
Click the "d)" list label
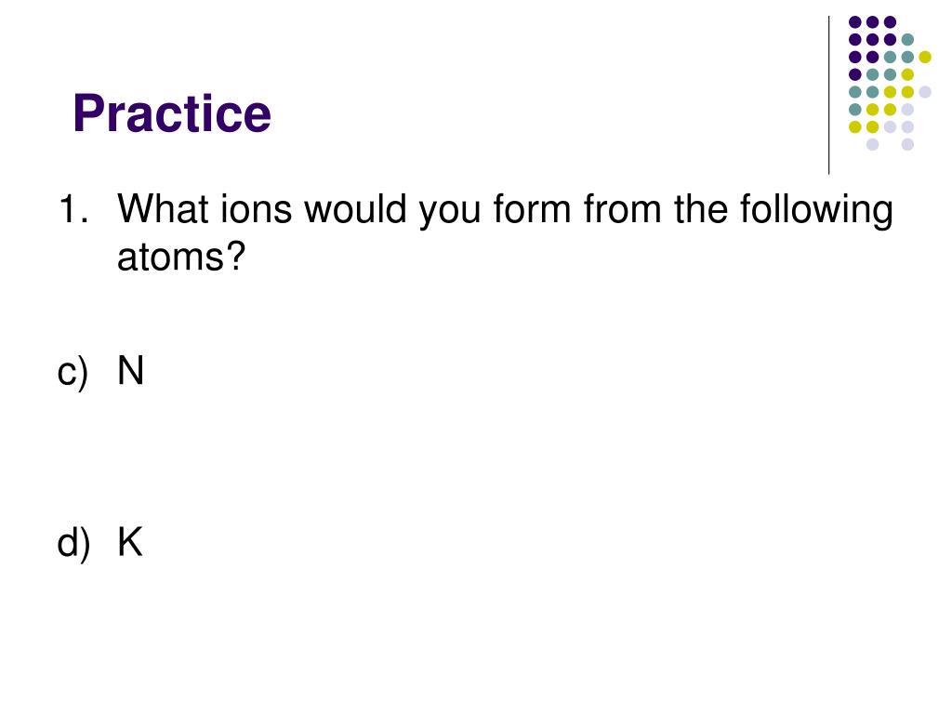(x=73, y=543)
